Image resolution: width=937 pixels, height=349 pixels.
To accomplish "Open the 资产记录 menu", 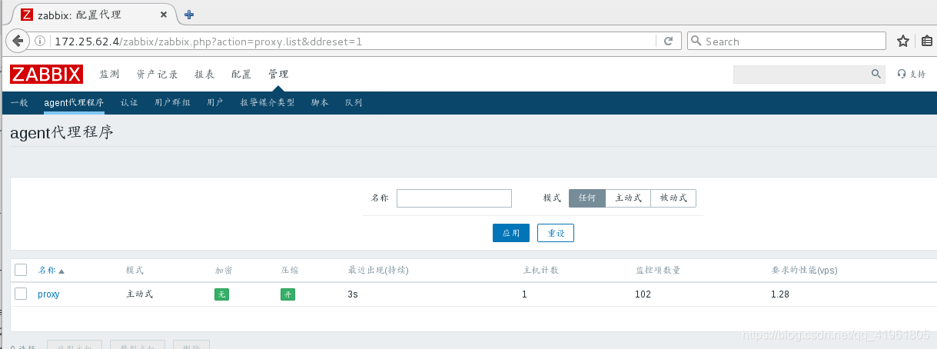I will coord(157,74).
